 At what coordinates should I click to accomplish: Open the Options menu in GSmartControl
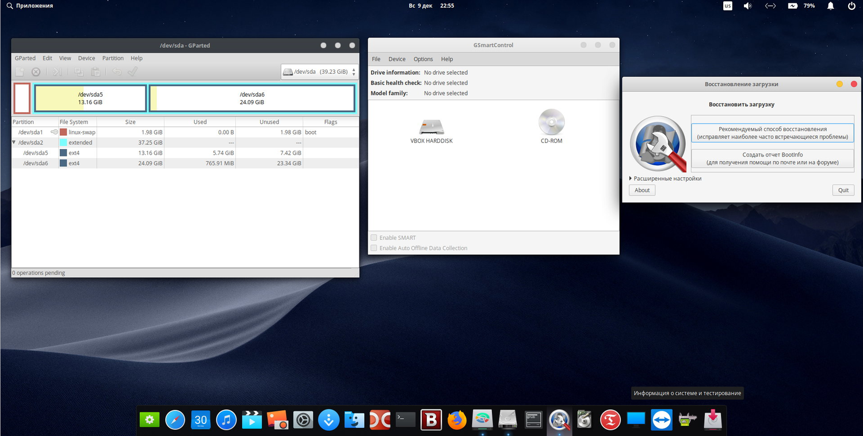point(423,59)
